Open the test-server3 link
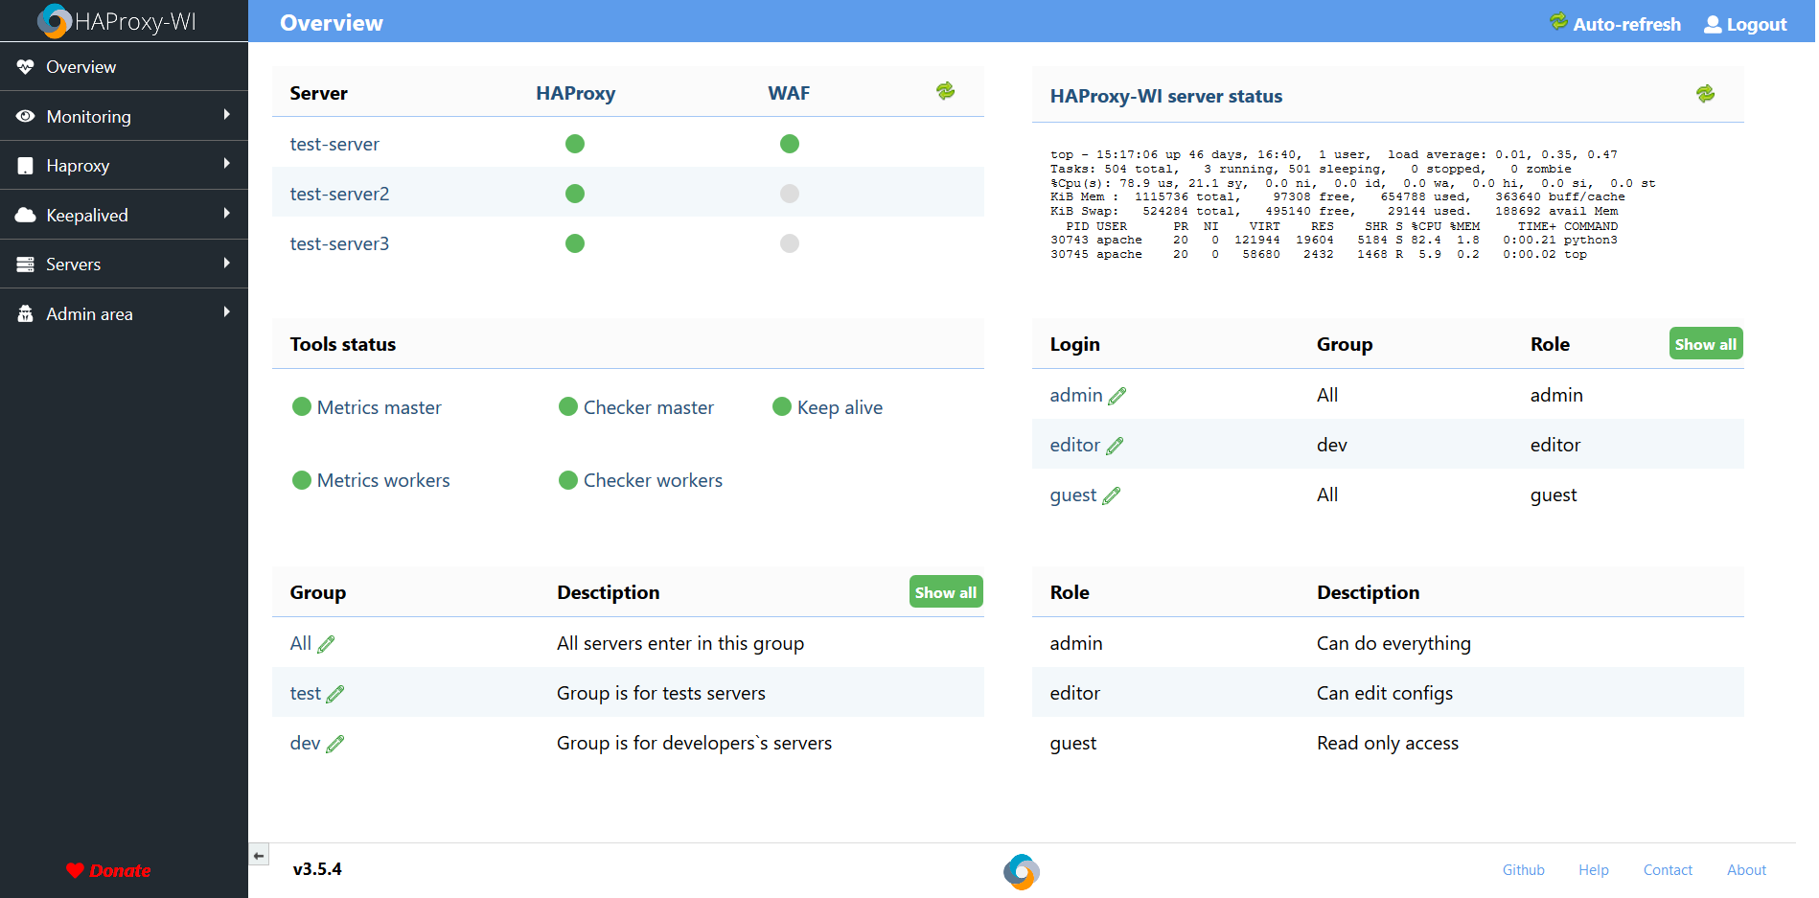 pyautogui.click(x=339, y=243)
